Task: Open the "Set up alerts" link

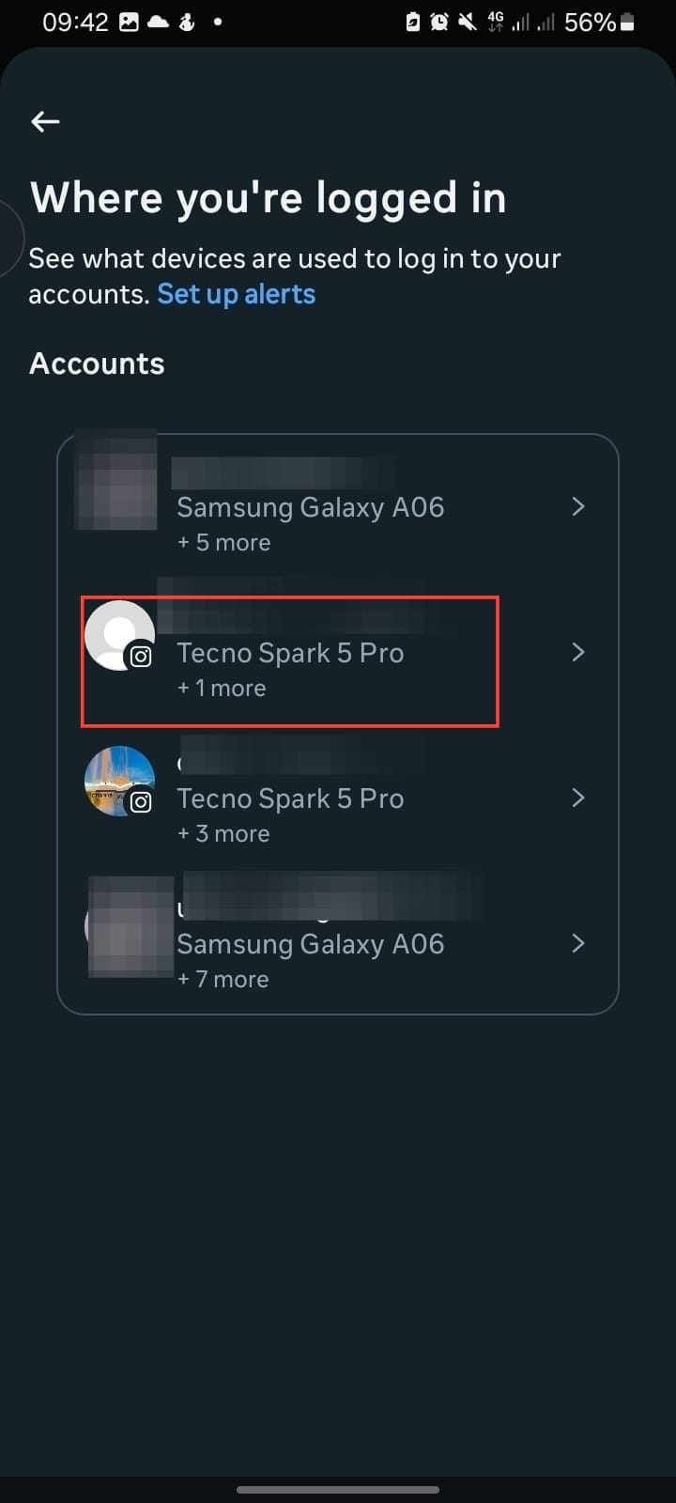Action: coord(236,294)
